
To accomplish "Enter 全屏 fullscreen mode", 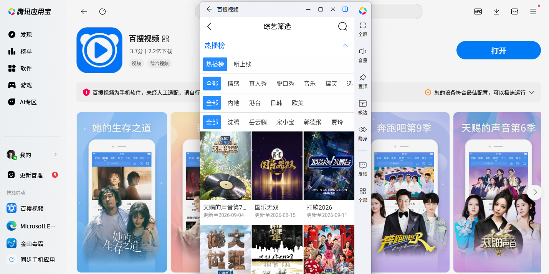I will 363,29.
